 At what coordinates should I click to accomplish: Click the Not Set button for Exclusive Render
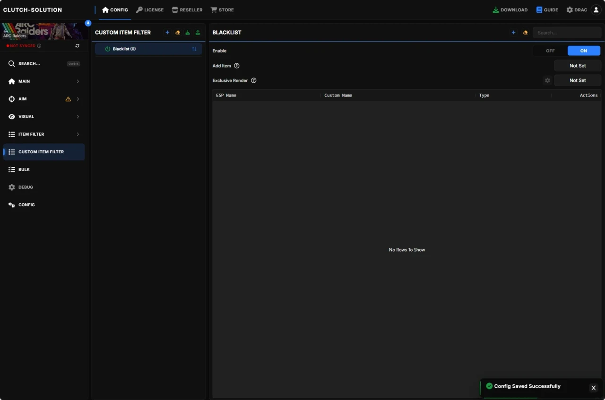coord(578,80)
